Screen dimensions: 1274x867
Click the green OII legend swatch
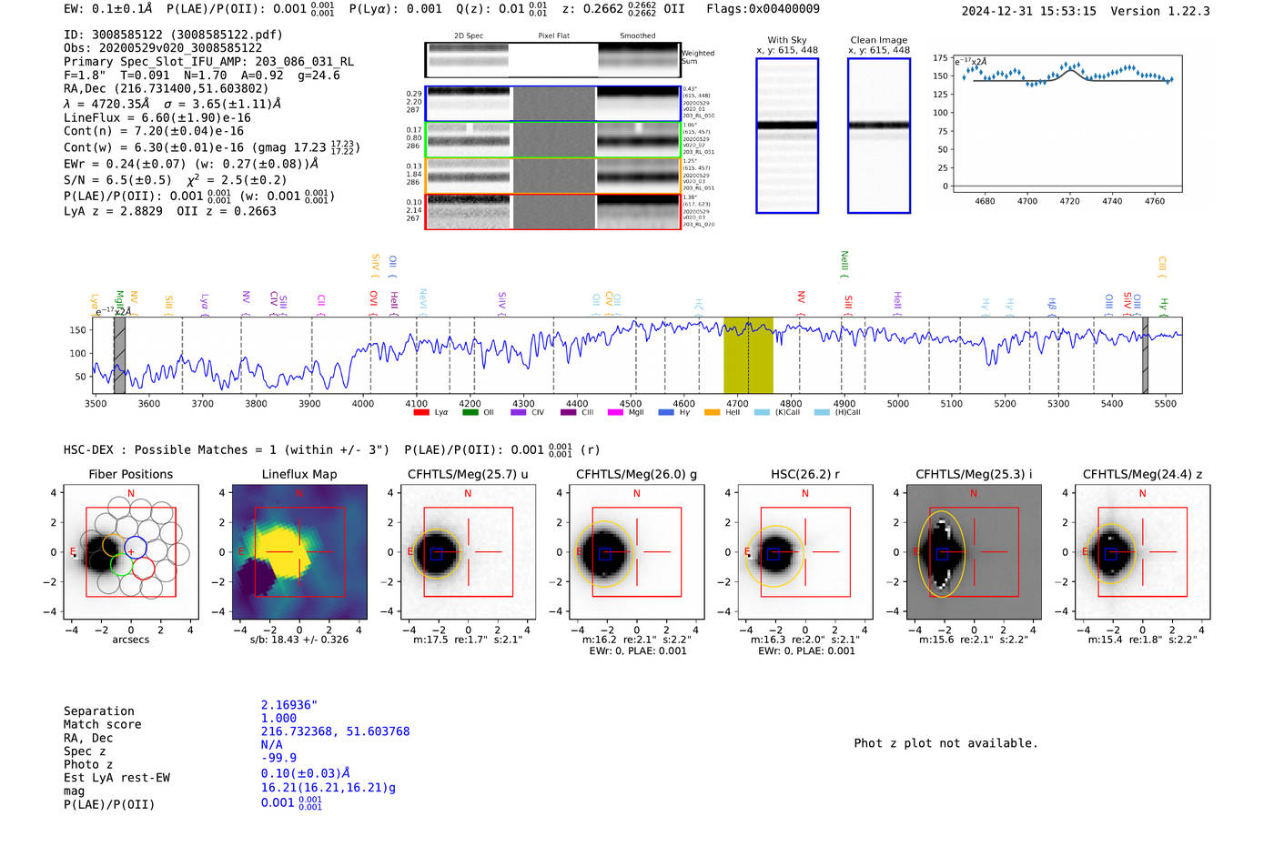(x=470, y=413)
